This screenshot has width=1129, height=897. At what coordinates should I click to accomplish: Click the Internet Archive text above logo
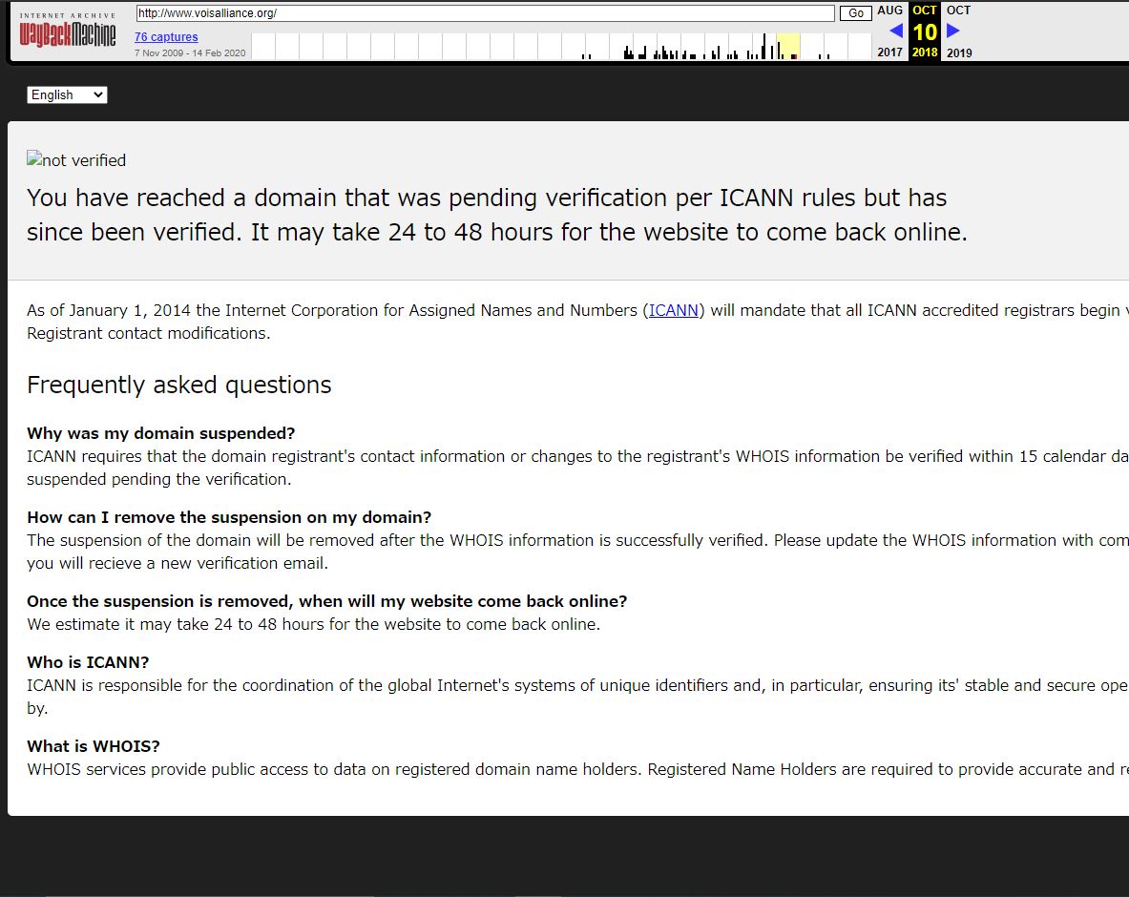click(x=68, y=15)
